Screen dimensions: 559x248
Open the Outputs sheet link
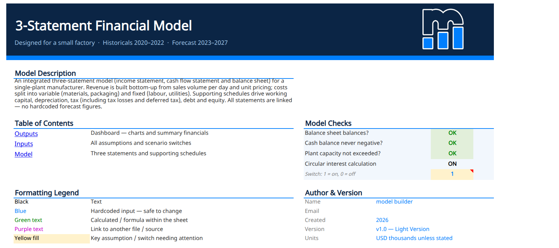pyautogui.click(x=26, y=134)
